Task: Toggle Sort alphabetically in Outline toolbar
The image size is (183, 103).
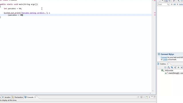Action: [x=168, y=68]
